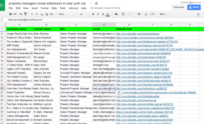Open the text color picker
Screen dimensions: 204x124
108,14
